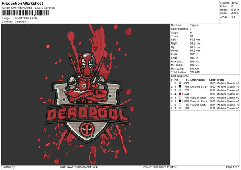Click the pink swatch beside 5121 stitches
Screen dimensions: 241x170
[180, 83]
